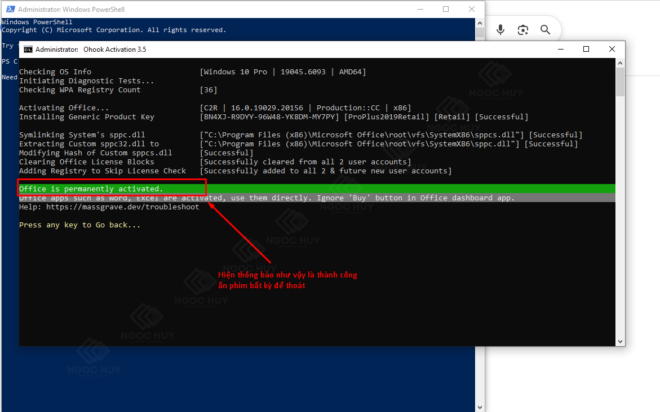Image resolution: width=660 pixels, height=412 pixels.
Task: Click the file path ending in 'SystemX86\sppc.dll'
Action: 360,144
